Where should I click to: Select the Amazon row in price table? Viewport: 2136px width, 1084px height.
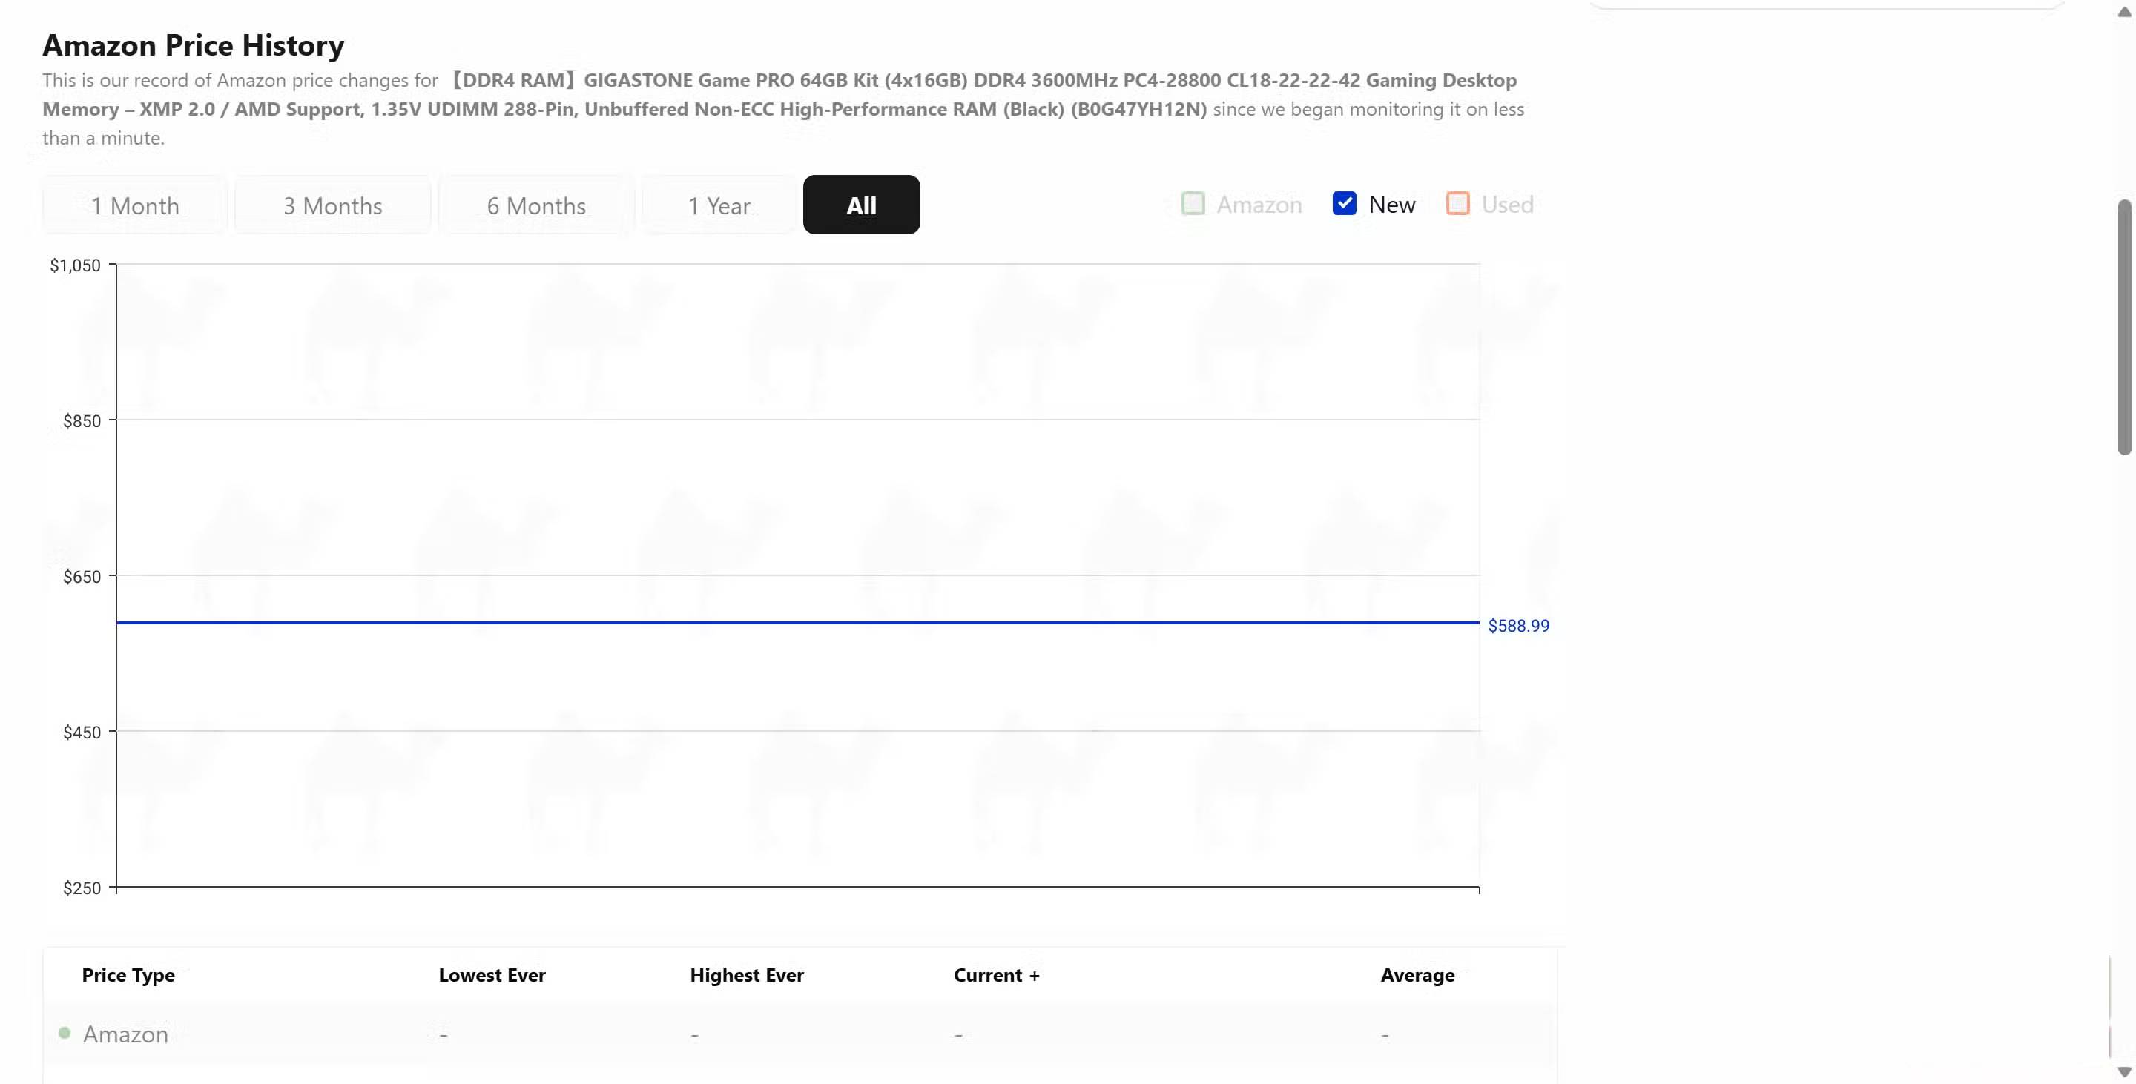125,1034
